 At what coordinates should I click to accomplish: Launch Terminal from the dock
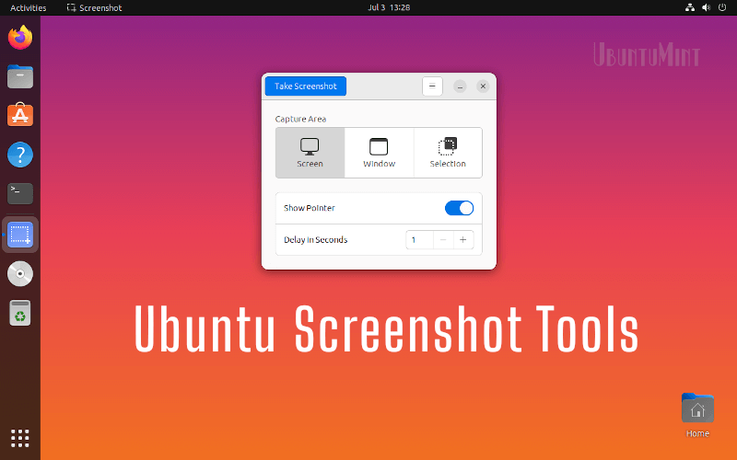point(20,193)
